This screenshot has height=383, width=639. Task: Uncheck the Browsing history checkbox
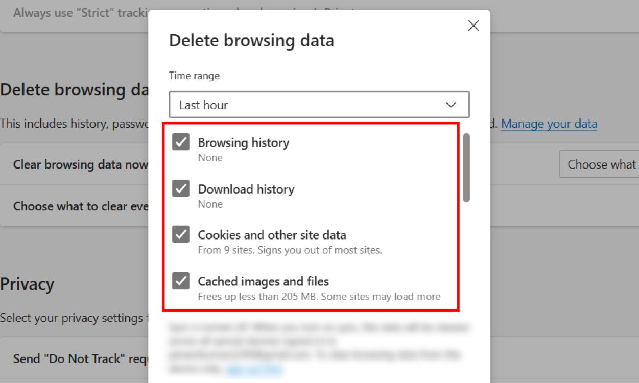(x=181, y=142)
